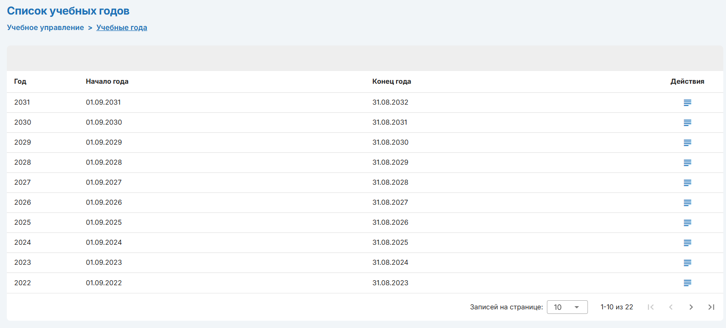This screenshot has height=328, width=726.
Task: Open details icon for year 2030
Action: tap(687, 123)
